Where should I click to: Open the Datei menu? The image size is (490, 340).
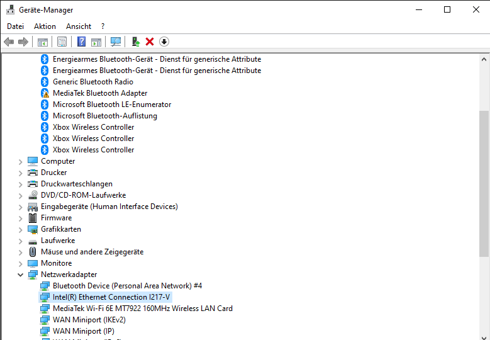point(15,26)
